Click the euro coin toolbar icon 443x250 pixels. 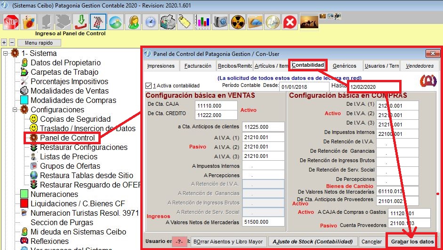click(x=273, y=22)
